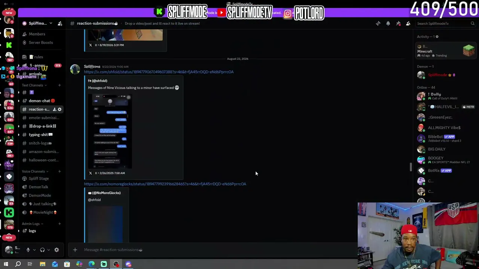Click the @NoMoreGlocks embed author

(x=104, y=193)
